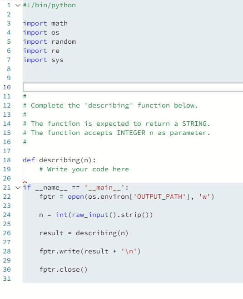Click the 'fptr.close()' line
This screenshot has height=299, width=243.
pyautogui.click(x=63, y=270)
